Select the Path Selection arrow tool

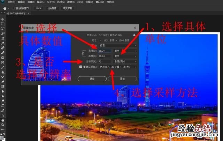pos(3,115)
